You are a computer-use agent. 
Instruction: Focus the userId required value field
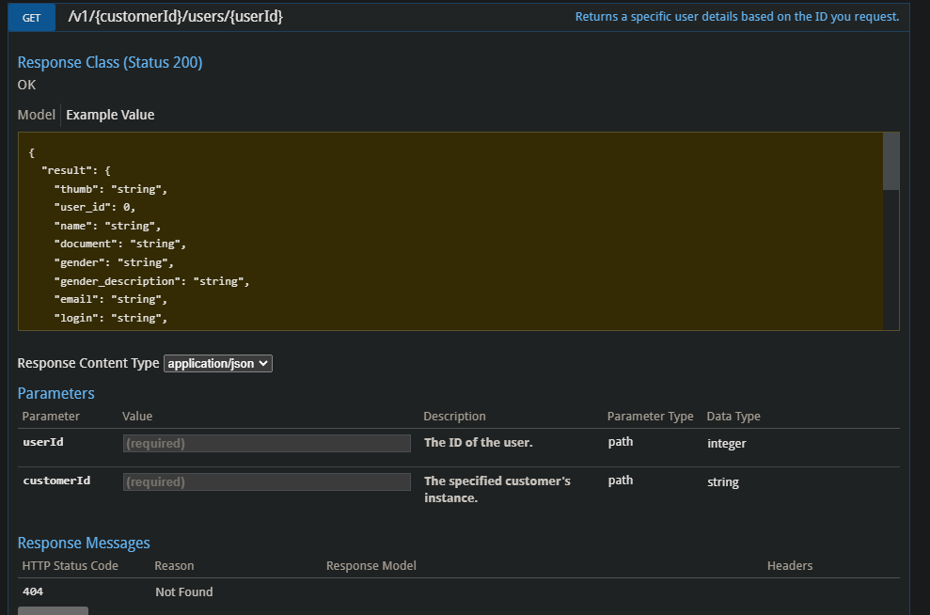tap(267, 443)
